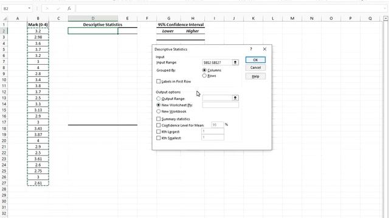Click the Output Range text field
Screen dimensions: 389x218
217,98
